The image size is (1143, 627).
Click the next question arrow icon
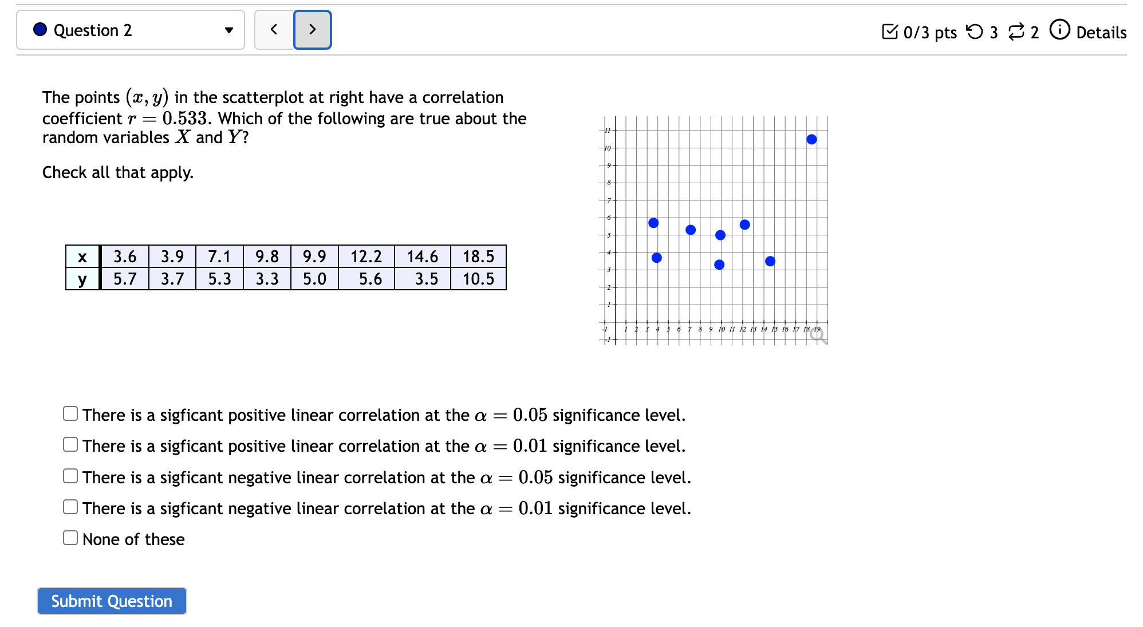tap(312, 29)
